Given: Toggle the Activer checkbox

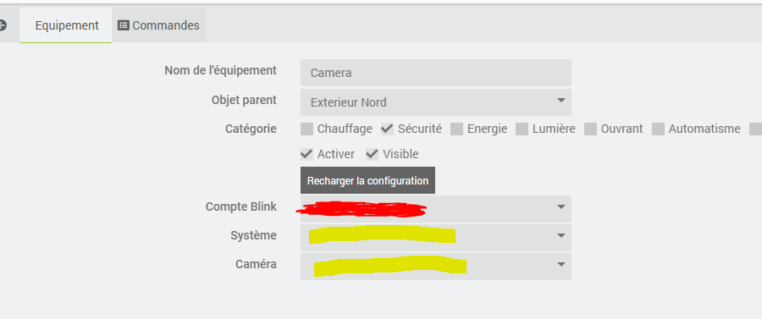Looking at the screenshot, I should [306, 154].
